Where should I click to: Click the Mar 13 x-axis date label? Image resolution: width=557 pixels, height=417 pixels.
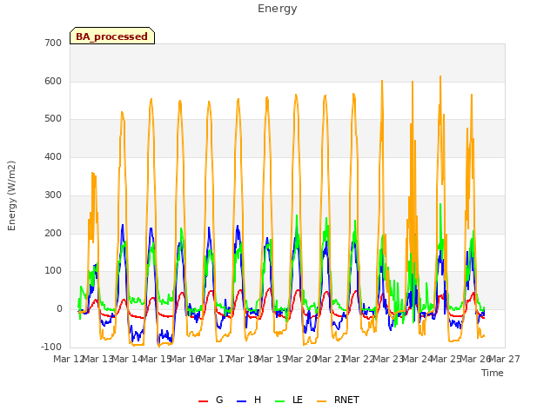pyautogui.click(x=97, y=359)
